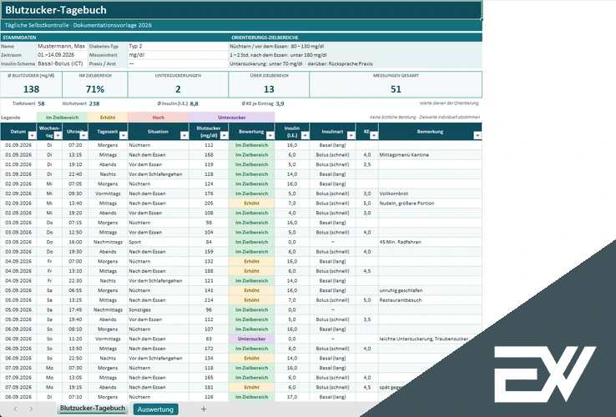
Task: Select the ORIENTIERUNGS-ZIELBEREICHE section header
Action: 265,38
